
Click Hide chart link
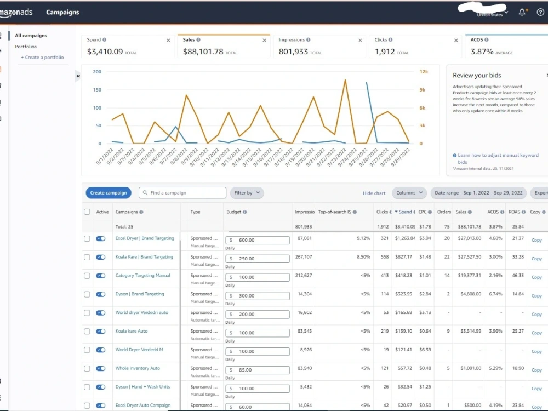point(374,193)
